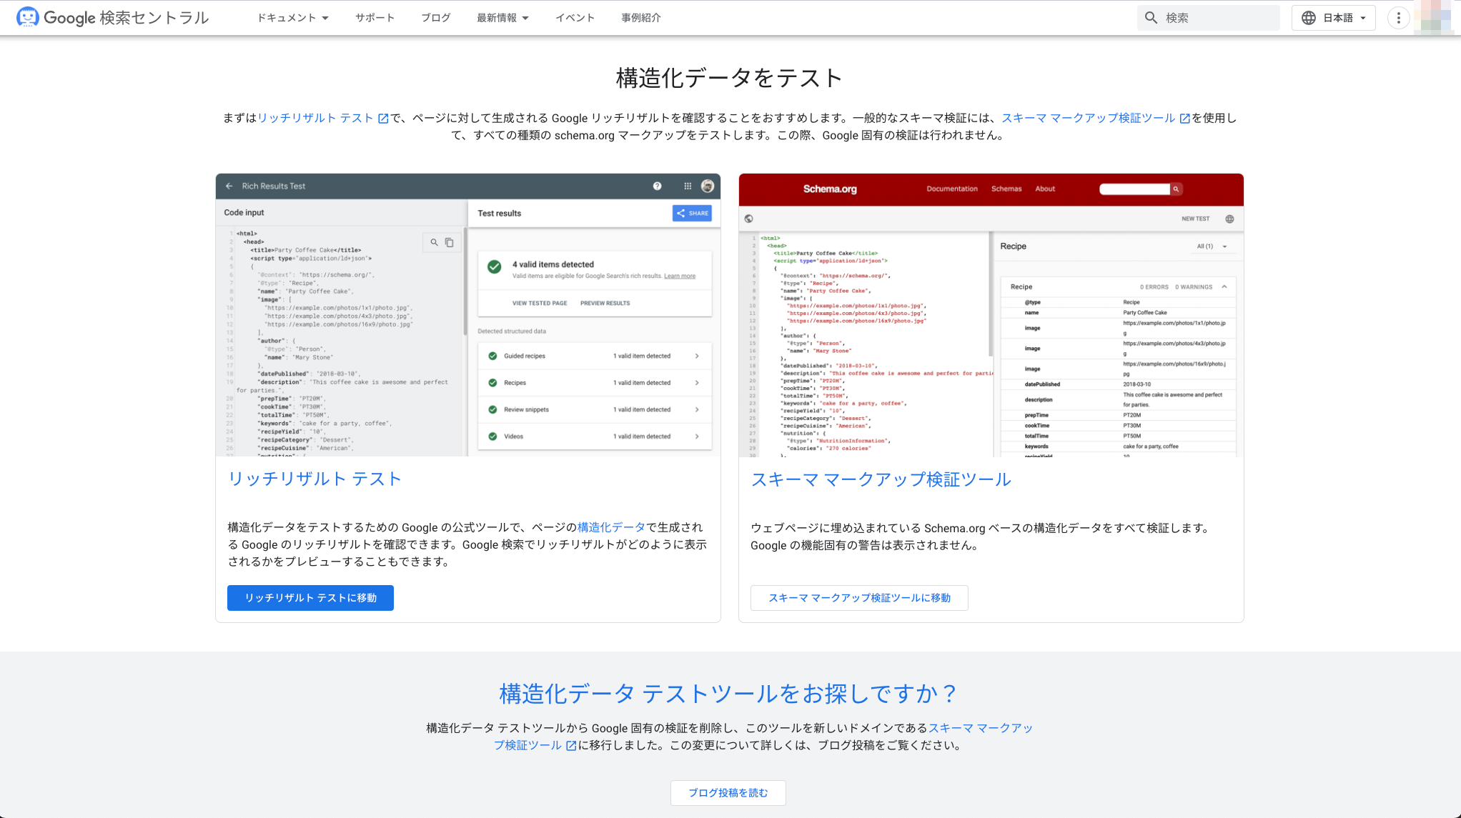1461x818 pixels.
Task: Open the サポート menu item
Action: click(375, 18)
